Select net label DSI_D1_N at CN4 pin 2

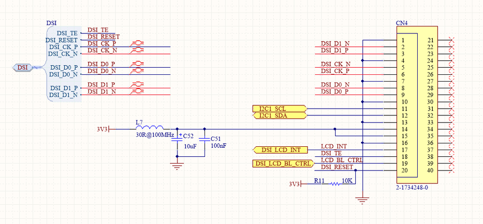(335, 44)
